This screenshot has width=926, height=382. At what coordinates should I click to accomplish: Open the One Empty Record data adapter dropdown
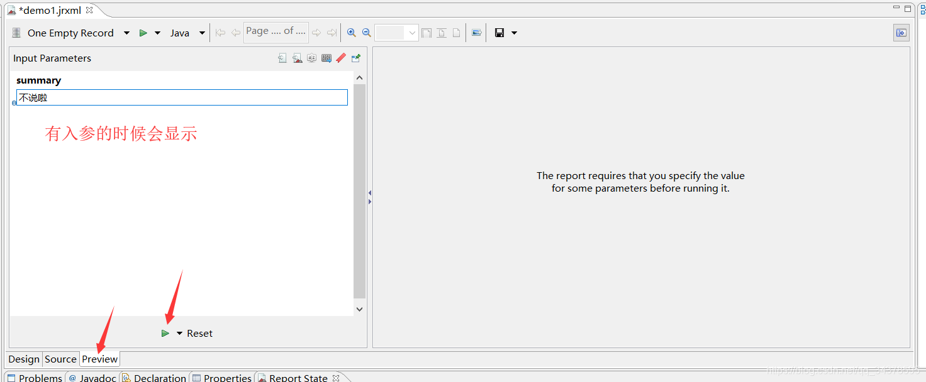126,33
